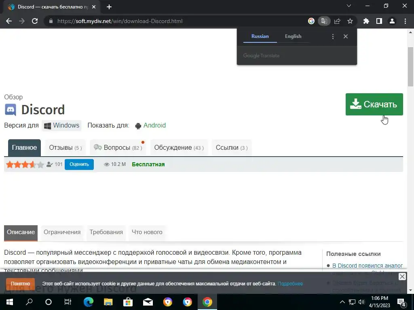The height and width of the screenshot is (310, 414).
Task: Open the Mail app from taskbar
Action: 148,302
